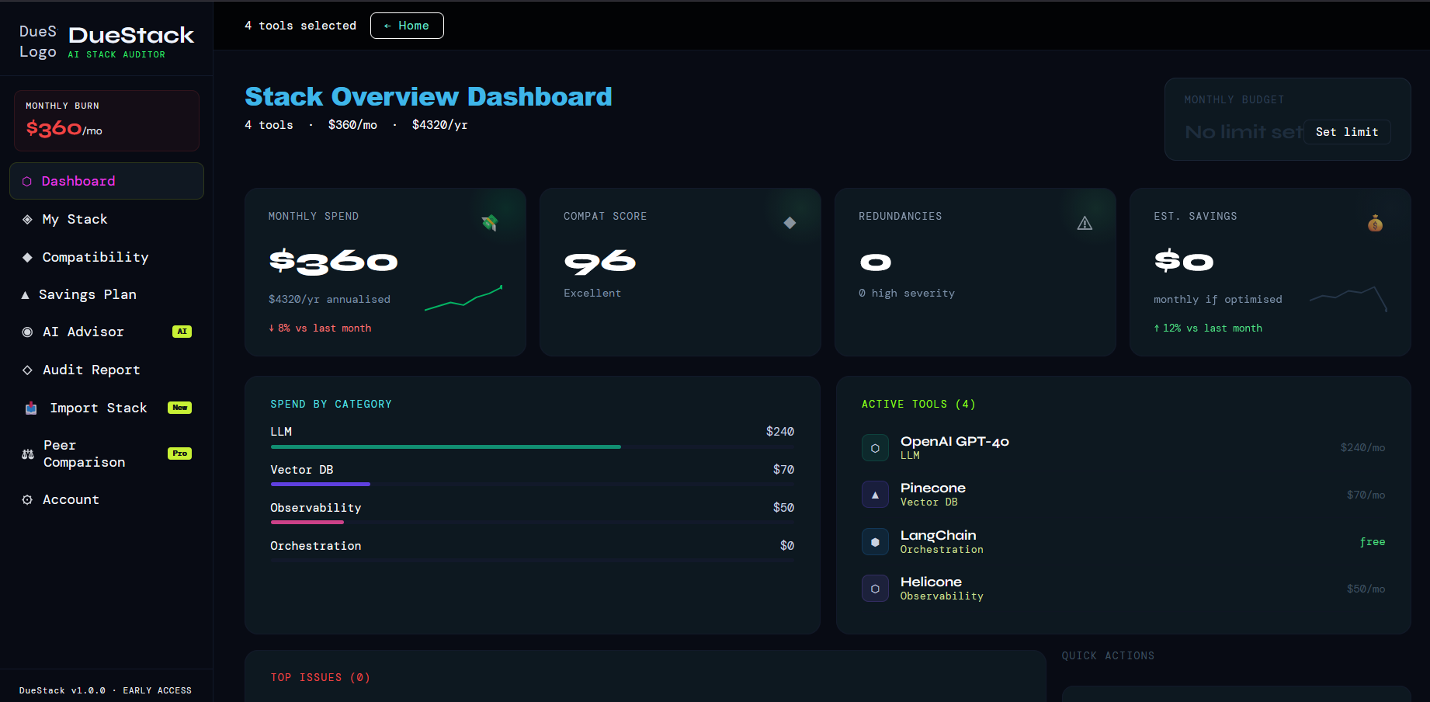The image size is (1430, 702).
Task: Click the Peer Comparison scales icon
Action: tap(28, 454)
